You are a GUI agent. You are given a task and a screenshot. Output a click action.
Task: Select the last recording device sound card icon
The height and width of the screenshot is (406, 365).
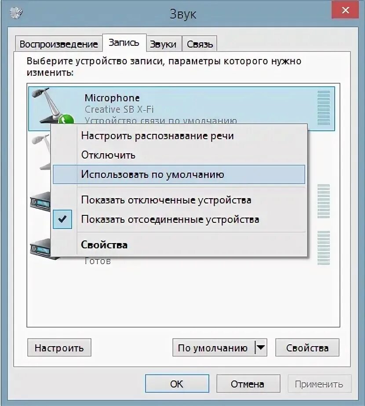pos(40,248)
